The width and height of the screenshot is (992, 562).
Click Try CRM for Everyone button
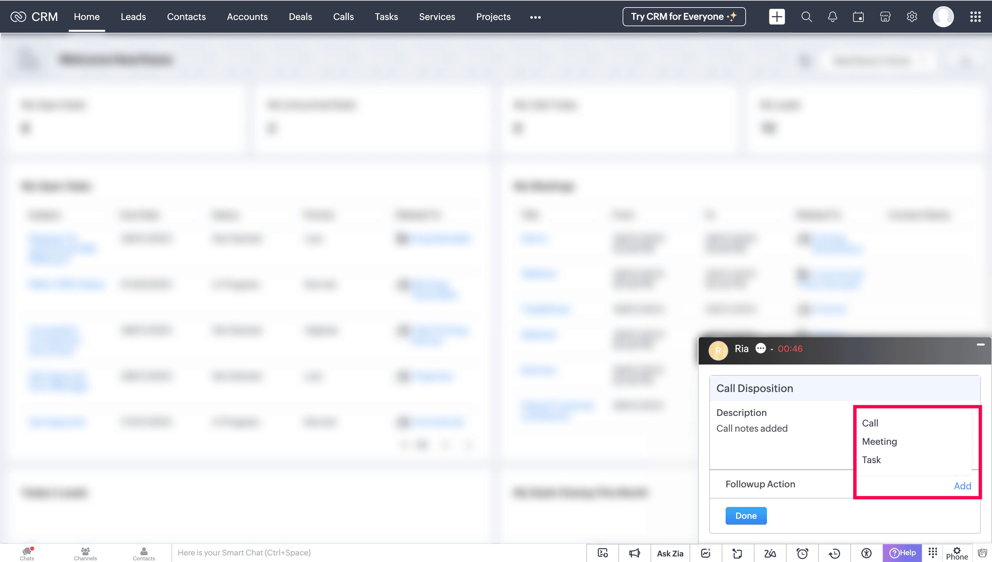(684, 17)
